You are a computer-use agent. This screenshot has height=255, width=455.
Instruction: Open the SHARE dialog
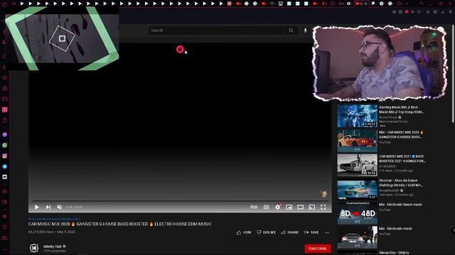pyautogui.click(x=289, y=232)
